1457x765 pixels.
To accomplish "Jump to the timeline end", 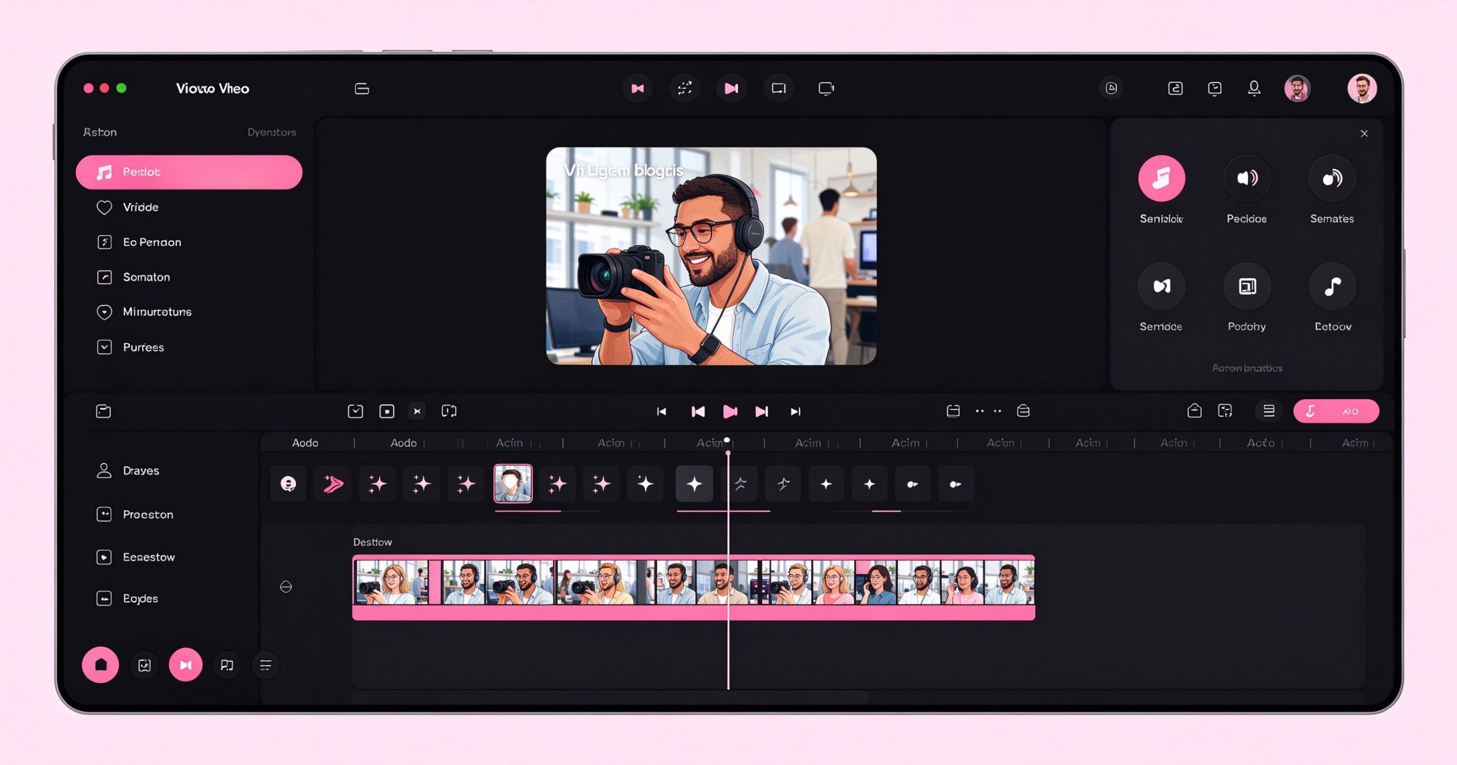I will pos(796,412).
